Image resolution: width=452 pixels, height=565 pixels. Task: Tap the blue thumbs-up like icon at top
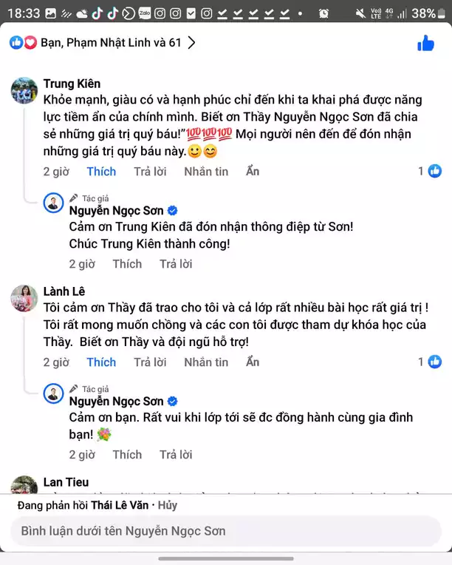pos(425,44)
